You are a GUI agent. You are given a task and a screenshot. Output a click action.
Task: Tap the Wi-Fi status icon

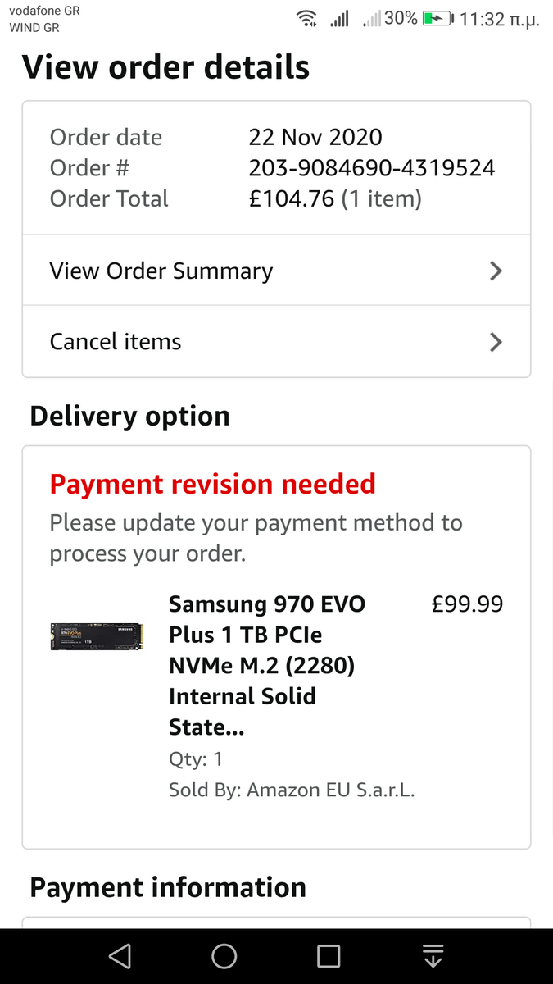tap(307, 19)
